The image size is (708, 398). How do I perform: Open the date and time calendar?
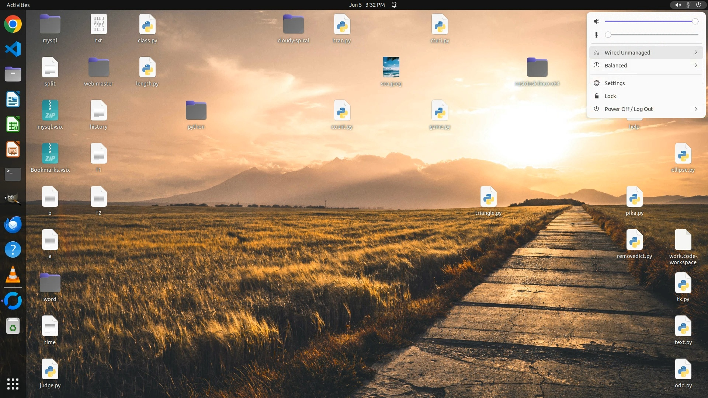tap(367, 5)
